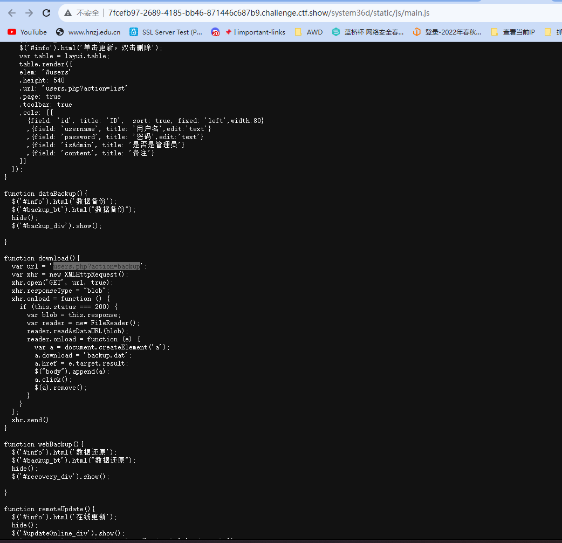
Task: Click the teal 蓝桥杯 bookmark icon
Action: coord(336,32)
